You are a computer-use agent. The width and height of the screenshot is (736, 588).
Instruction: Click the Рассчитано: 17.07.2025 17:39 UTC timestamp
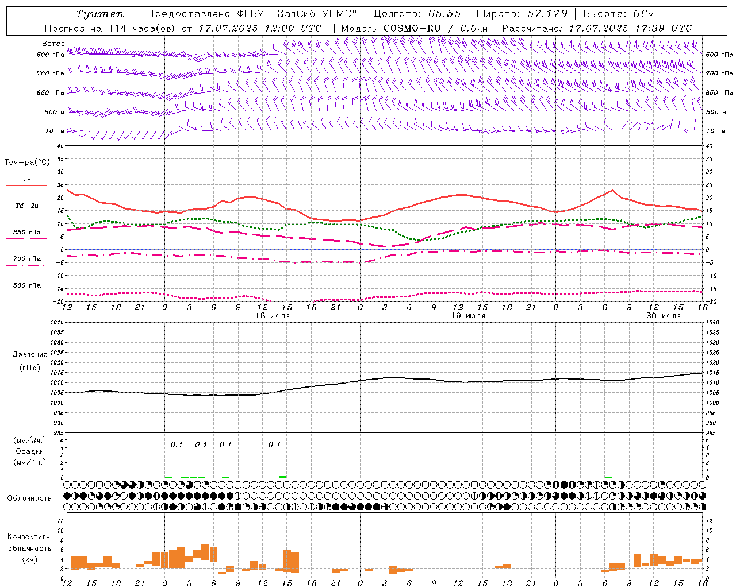coord(597,28)
